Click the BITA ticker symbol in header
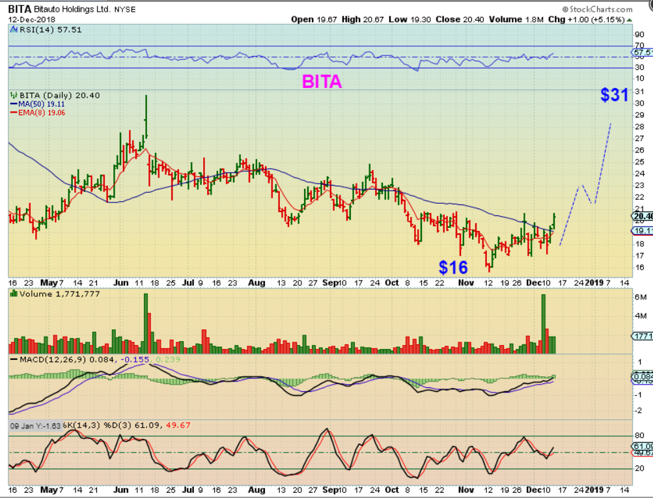Image resolution: width=653 pixels, height=498 pixels. 19,10
